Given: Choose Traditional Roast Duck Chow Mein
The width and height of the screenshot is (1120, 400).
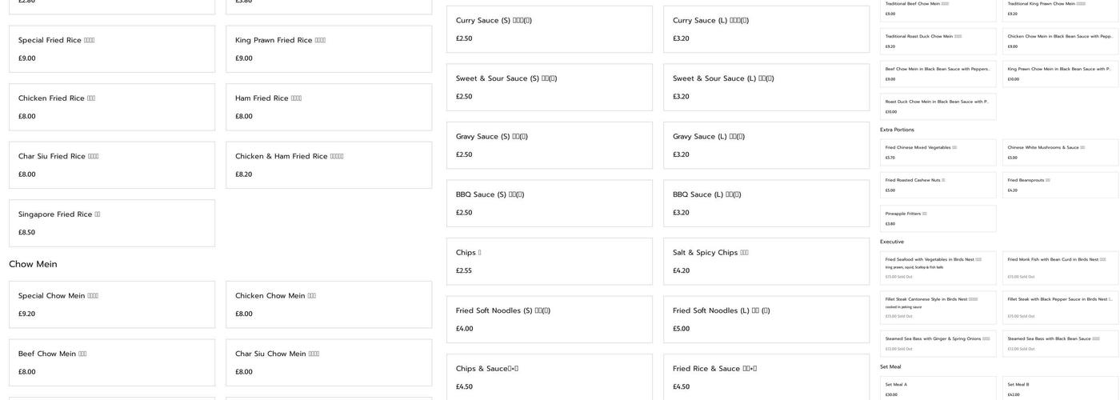Looking at the screenshot, I should tap(938, 41).
